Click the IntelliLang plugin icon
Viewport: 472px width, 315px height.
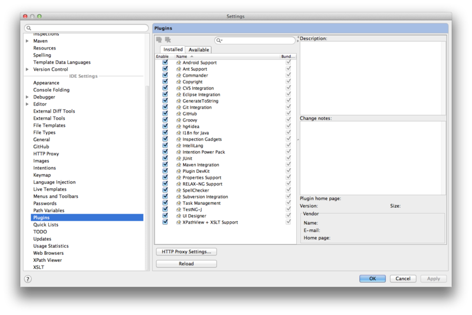[x=179, y=146]
